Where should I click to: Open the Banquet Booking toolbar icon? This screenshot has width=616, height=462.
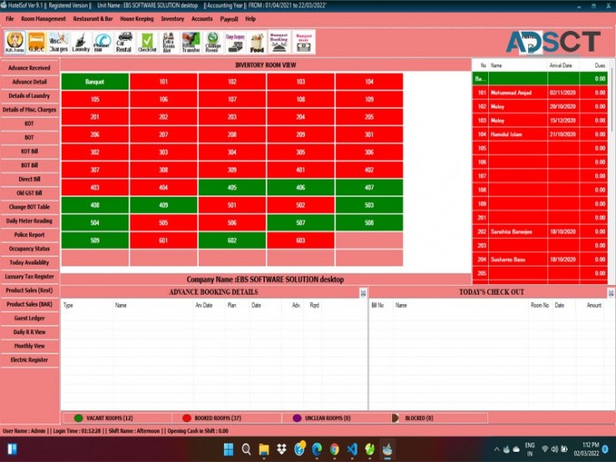point(279,42)
